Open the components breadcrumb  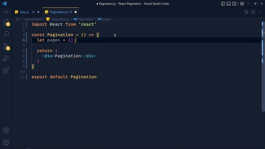pyautogui.click(x=33, y=19)
